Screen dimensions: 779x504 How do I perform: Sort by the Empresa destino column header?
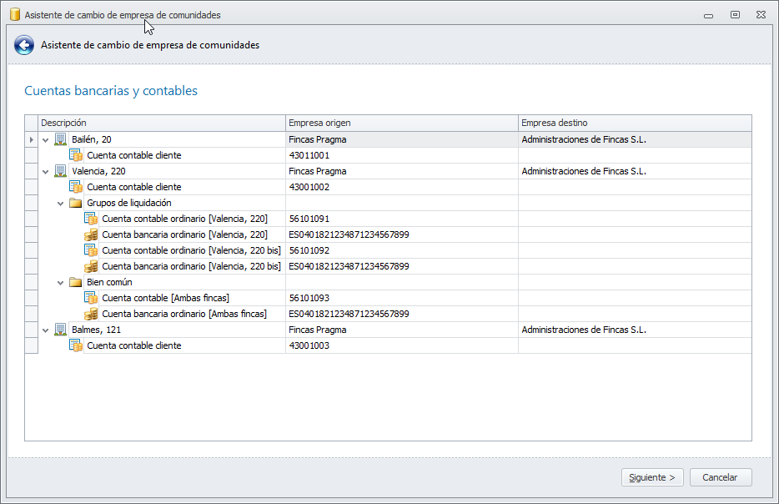pyautogui.click(x=635, y=123)
